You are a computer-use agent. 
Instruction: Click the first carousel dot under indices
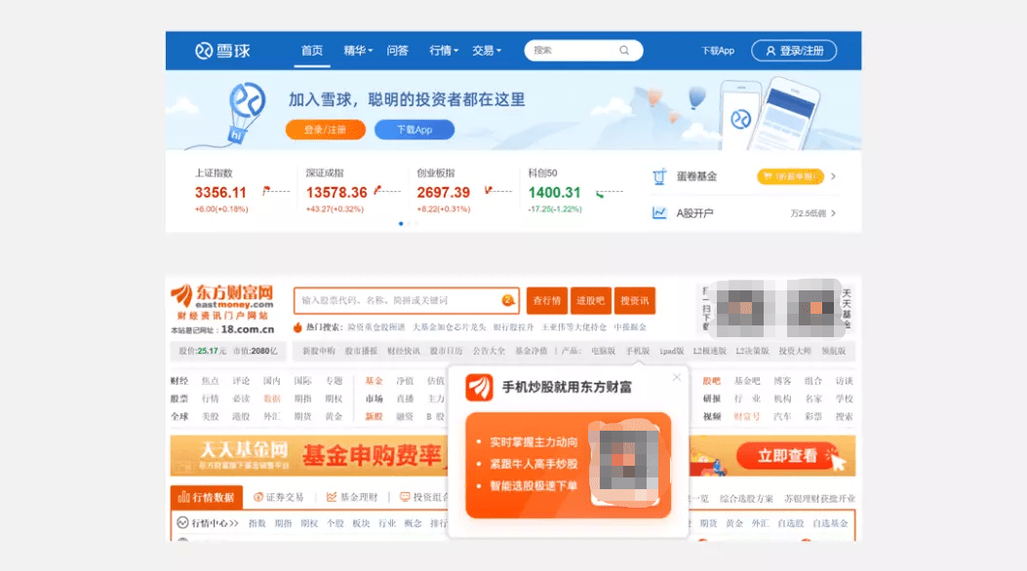pyautogui.click(x=401, y=224)
